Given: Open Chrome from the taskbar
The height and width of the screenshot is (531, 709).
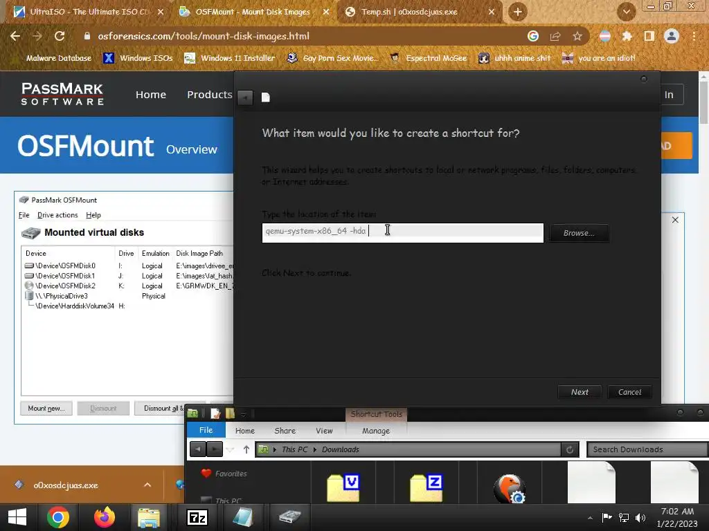Looking at the screenshot, I should 58,517.
